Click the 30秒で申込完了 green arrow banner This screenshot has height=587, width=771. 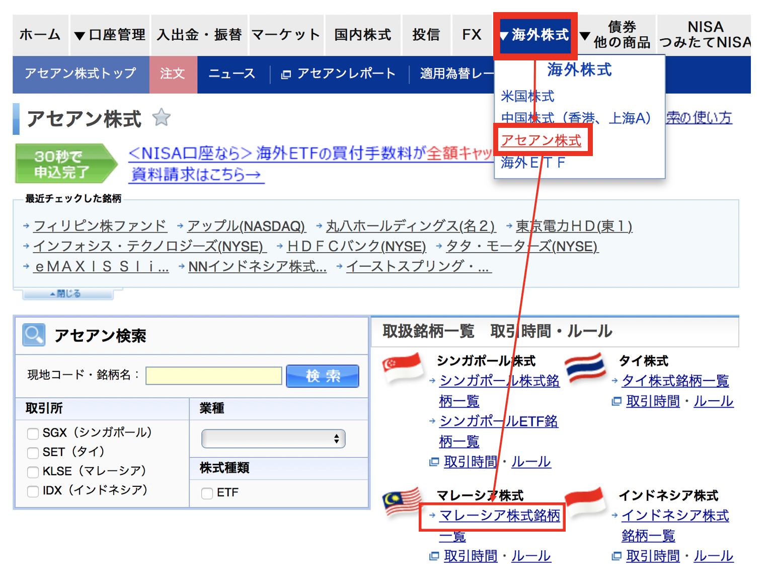pos(66,164)
